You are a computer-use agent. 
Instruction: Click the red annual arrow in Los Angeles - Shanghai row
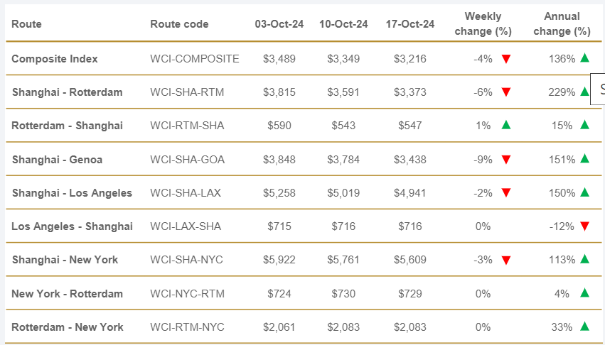tap(584, 226)
